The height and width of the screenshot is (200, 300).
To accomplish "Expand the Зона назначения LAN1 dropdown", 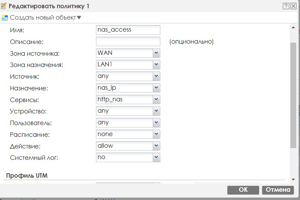I will pyautogui.click(x=157, y=65).
